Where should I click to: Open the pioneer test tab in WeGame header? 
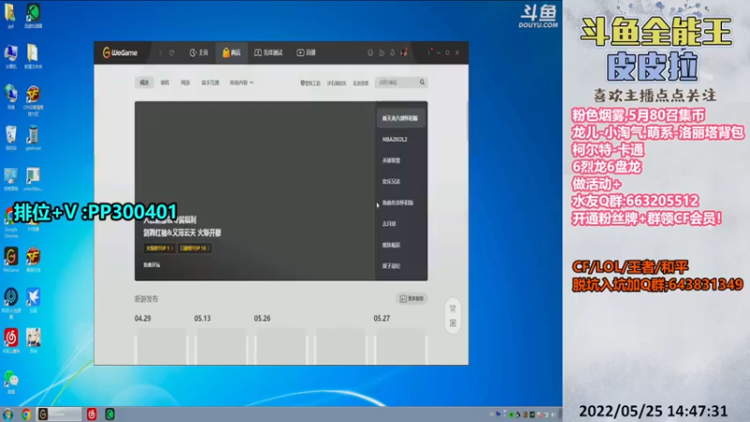(268, 53)
